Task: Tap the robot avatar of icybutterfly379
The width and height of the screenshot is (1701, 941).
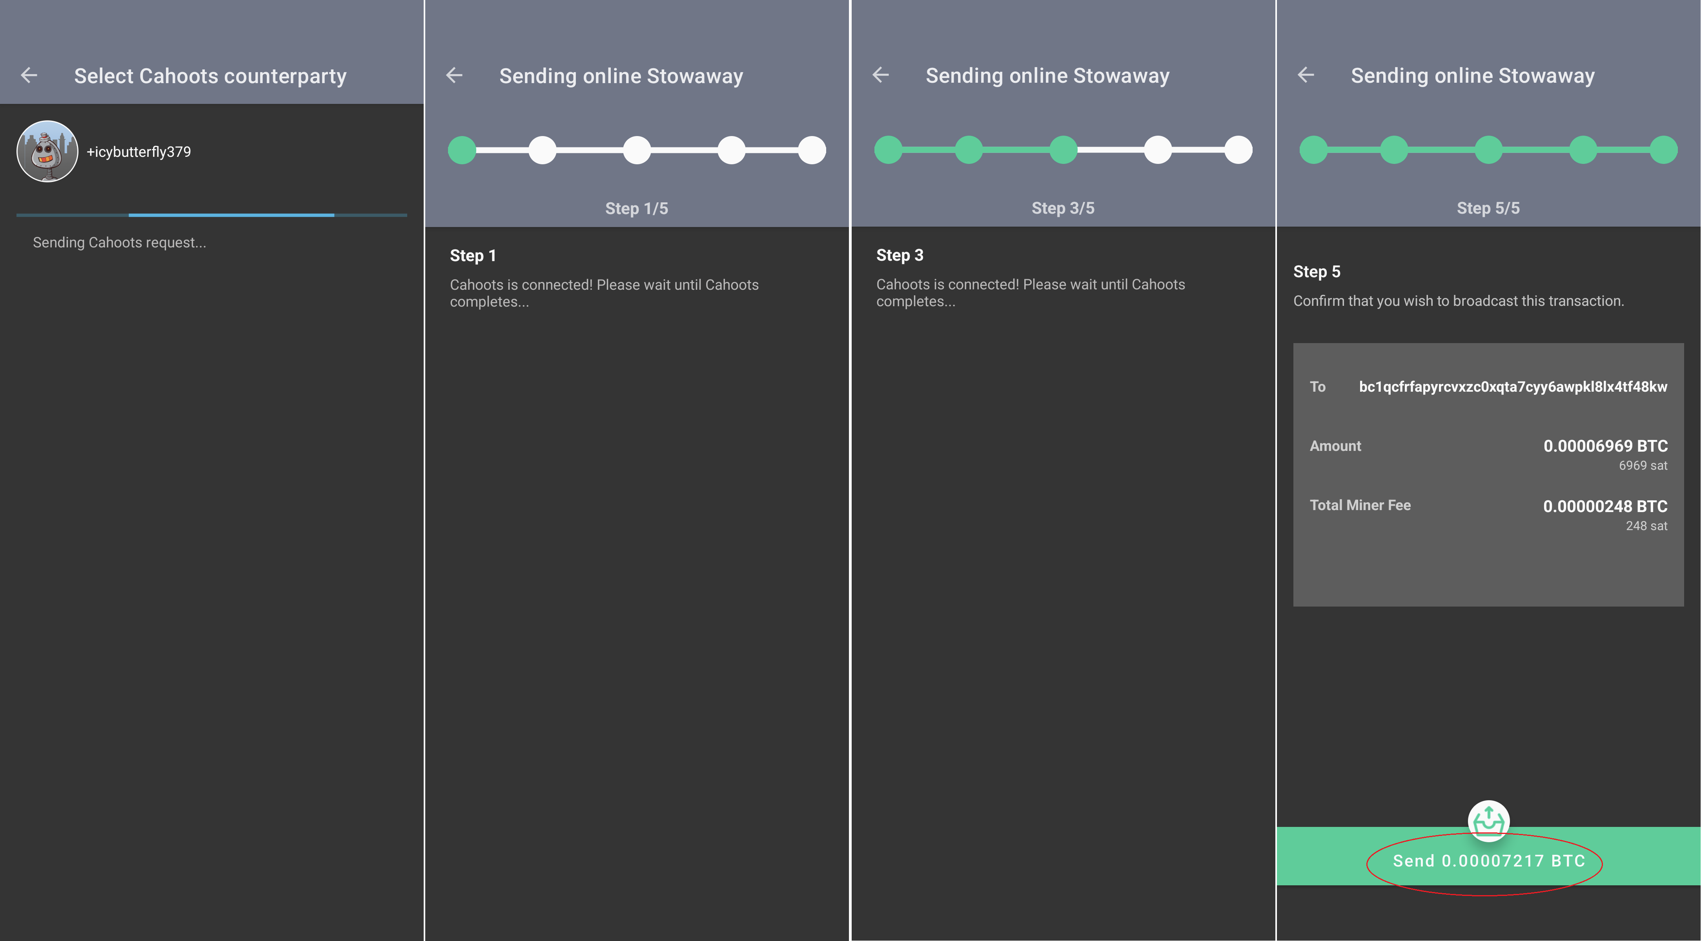Action: coord(47,151)
